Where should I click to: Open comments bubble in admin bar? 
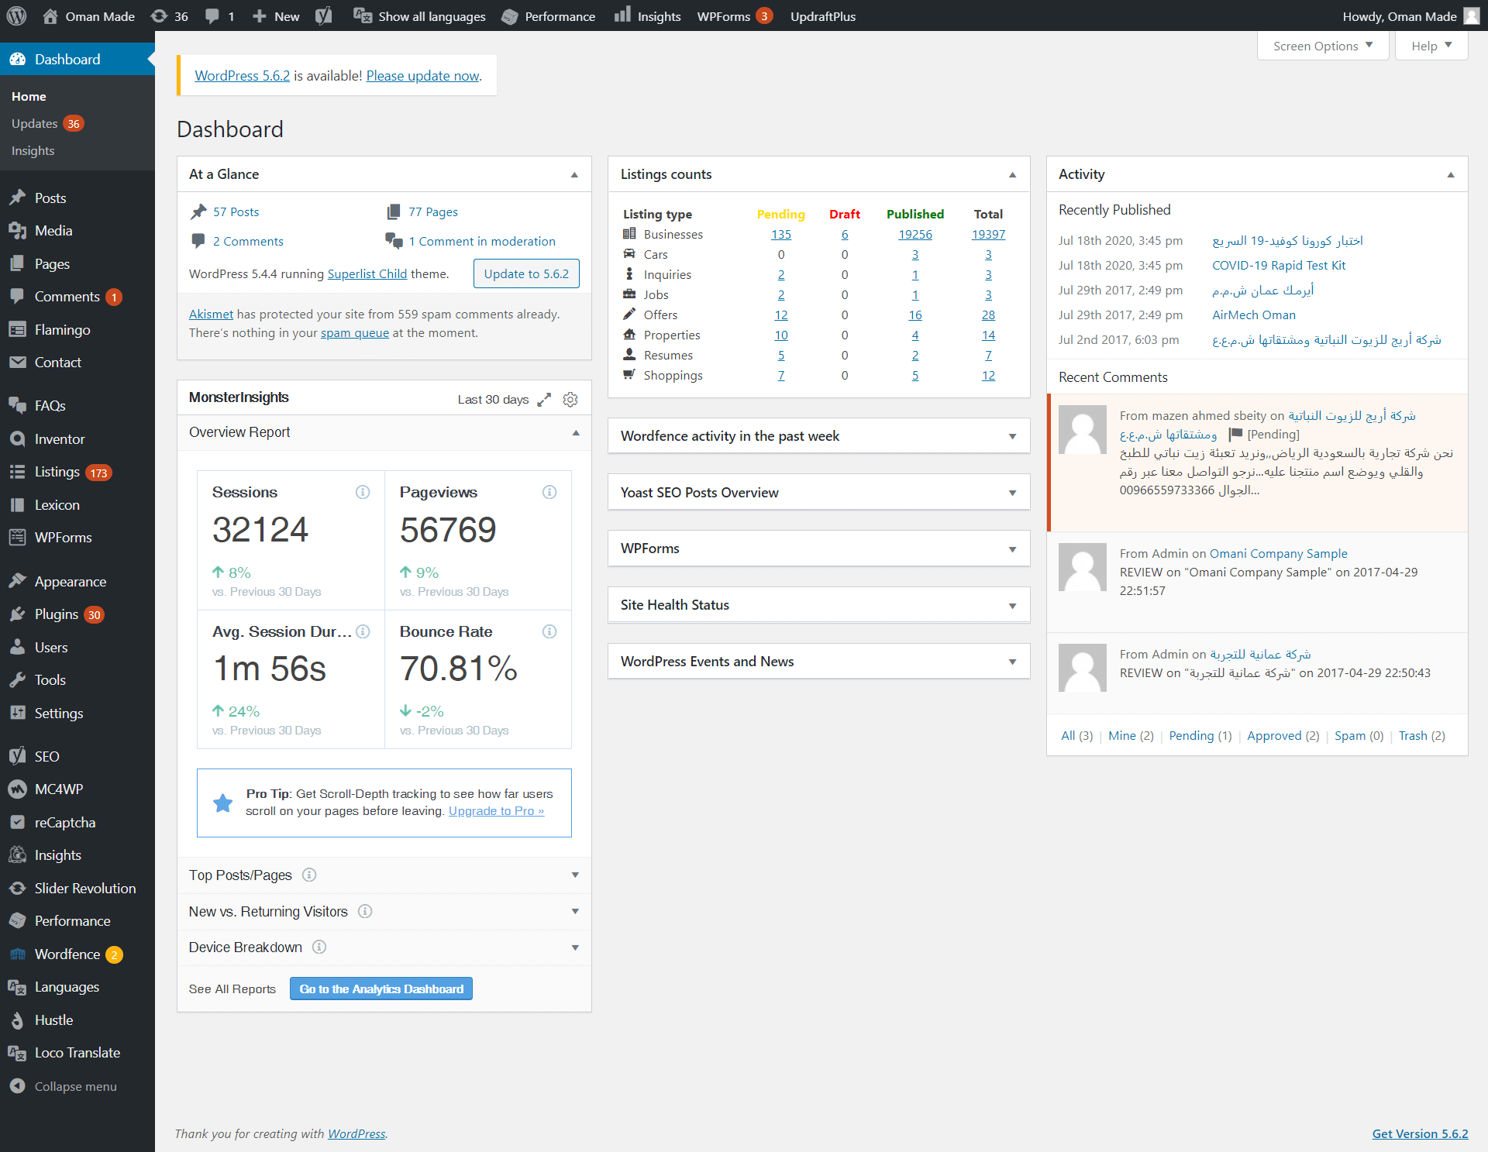[212, 16]
